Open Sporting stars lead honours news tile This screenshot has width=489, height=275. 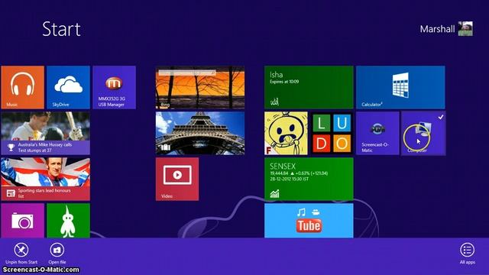(x=46, y=179)
